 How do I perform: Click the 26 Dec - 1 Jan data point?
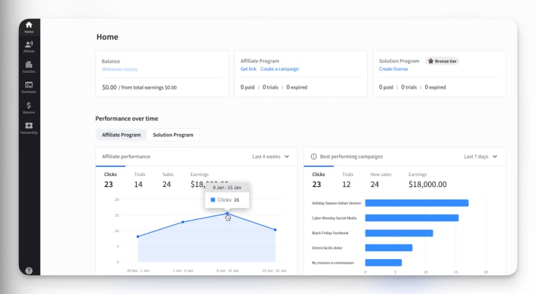point(138,237)
